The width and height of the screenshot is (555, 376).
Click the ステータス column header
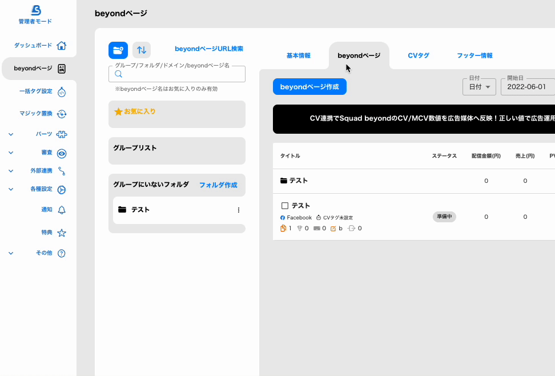[444, 156]
